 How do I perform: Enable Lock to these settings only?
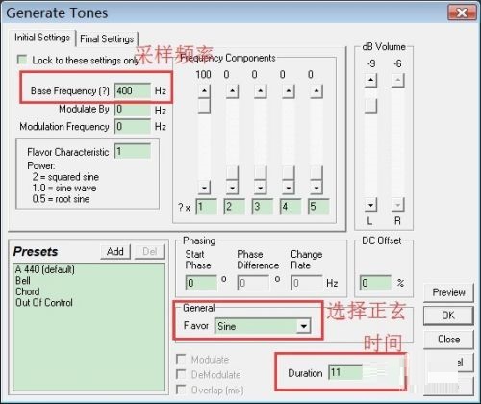tap(22, 60)
